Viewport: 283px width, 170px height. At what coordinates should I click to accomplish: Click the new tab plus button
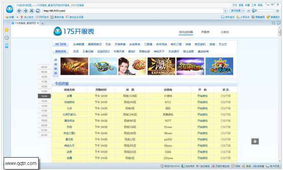43,23
